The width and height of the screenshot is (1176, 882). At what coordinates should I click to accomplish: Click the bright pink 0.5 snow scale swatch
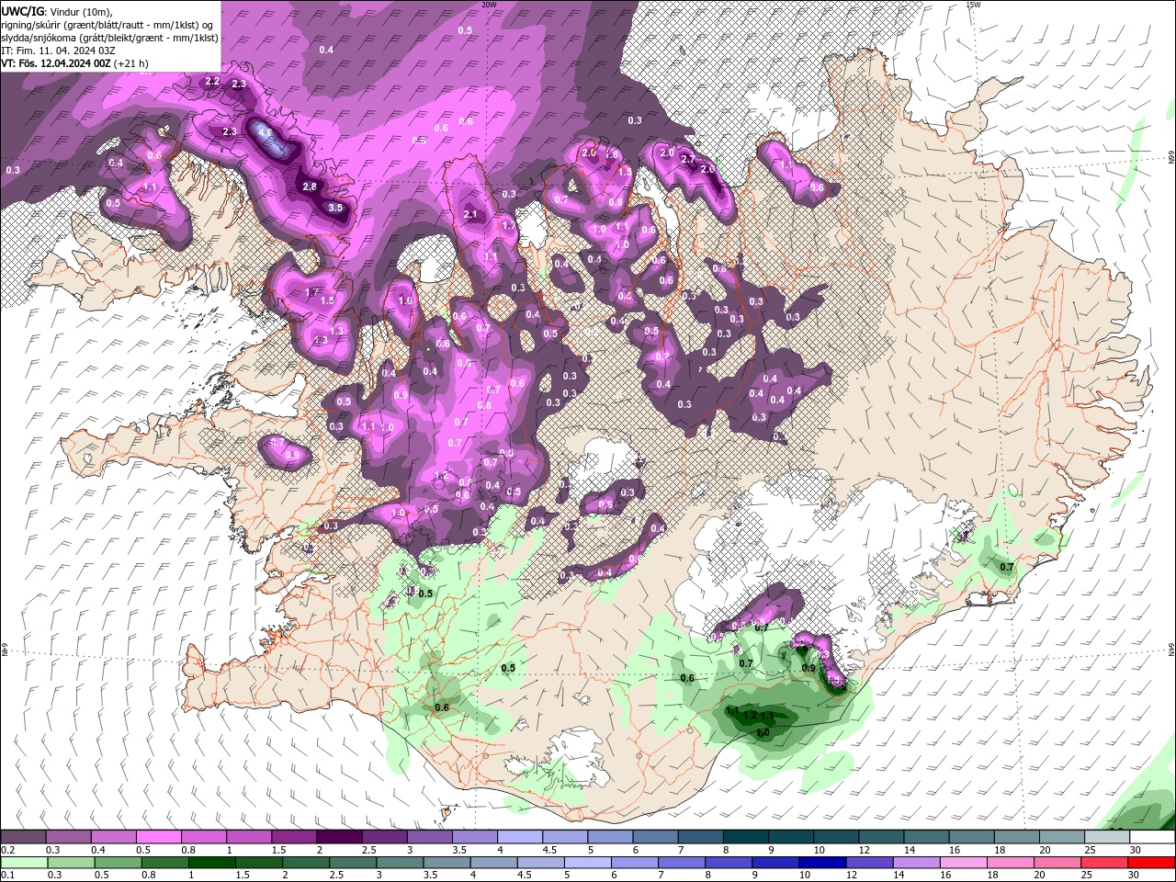158,837
